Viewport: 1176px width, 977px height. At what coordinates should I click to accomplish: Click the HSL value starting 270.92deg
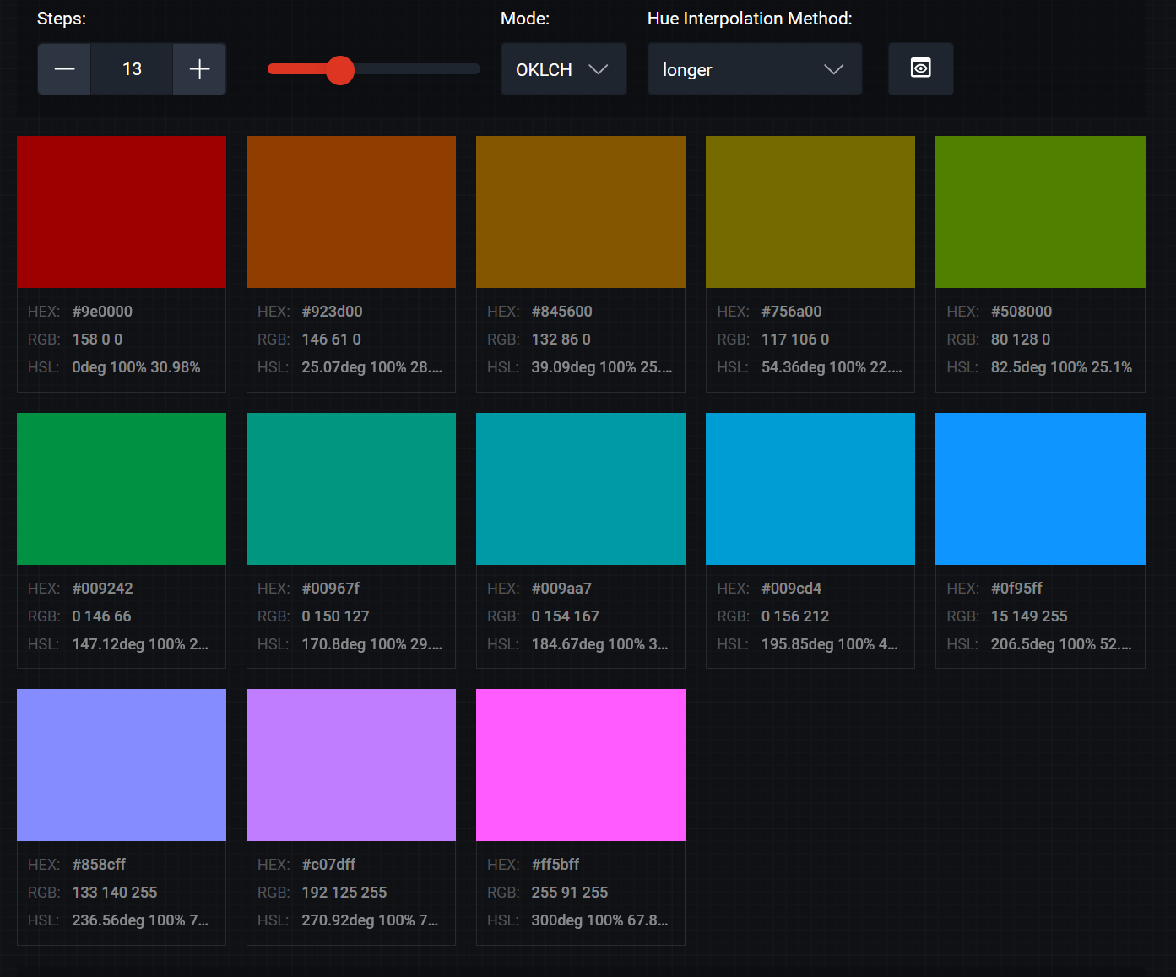pos(370,920)
